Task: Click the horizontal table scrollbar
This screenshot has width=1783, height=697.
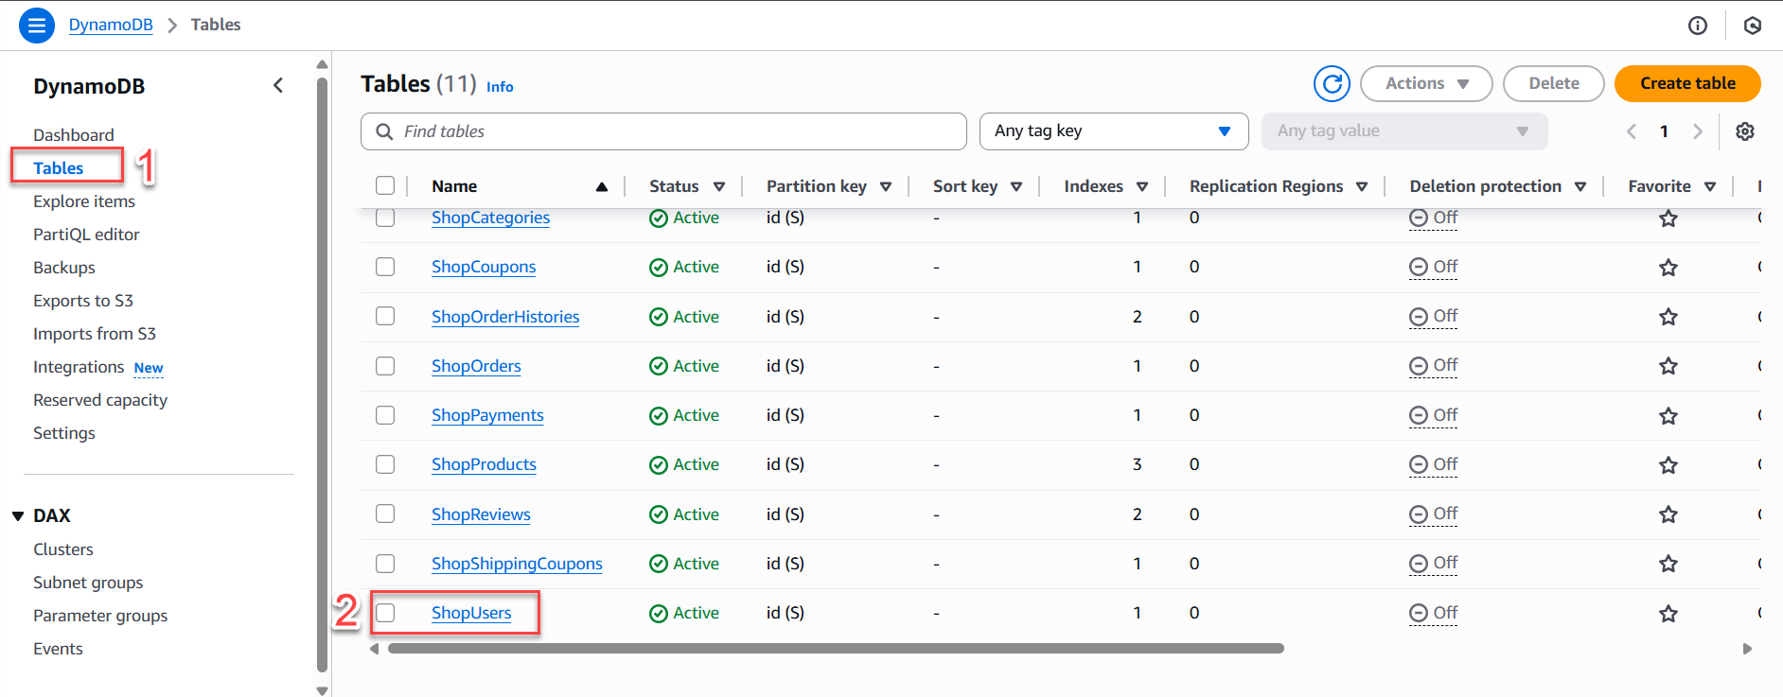Action: pos(836,649)
